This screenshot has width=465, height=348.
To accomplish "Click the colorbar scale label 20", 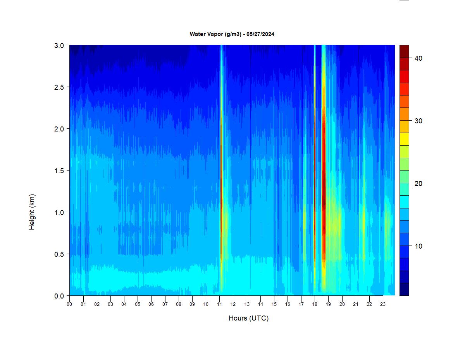I will [418, 183].
